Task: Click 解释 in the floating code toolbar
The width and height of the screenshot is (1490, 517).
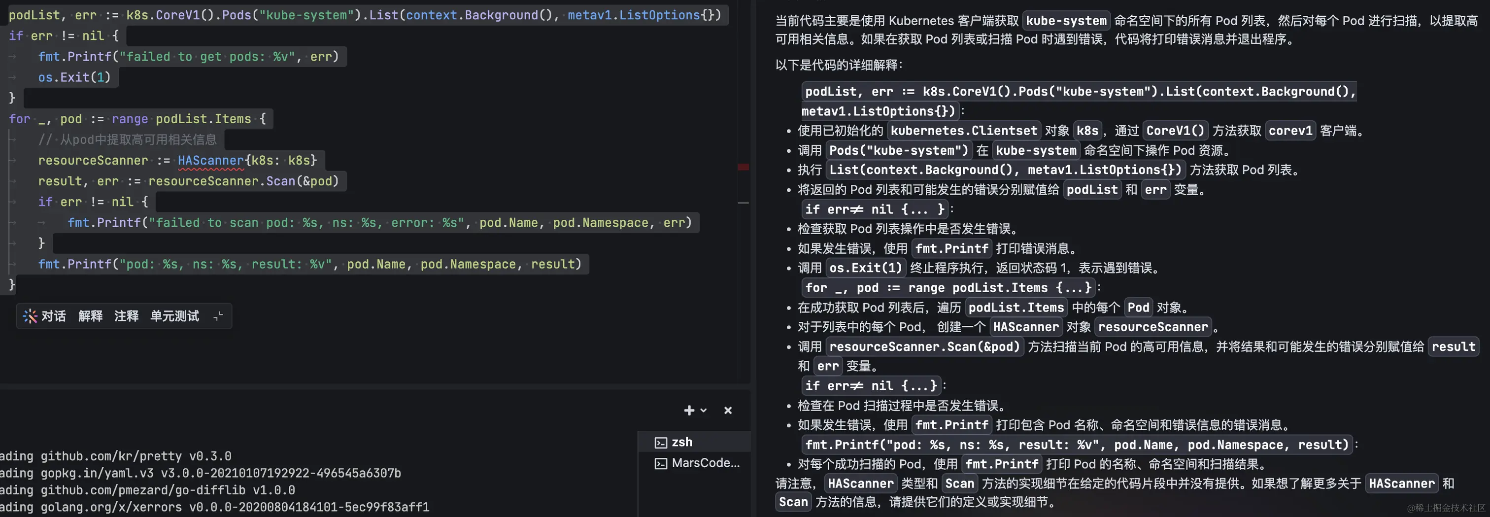Action: coord(90,316)
